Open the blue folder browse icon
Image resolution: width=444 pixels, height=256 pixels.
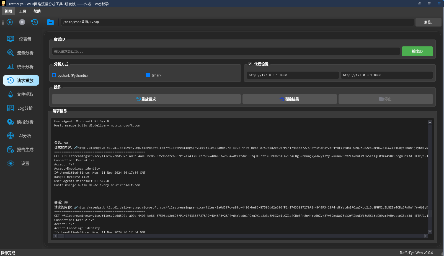[x=50, y=22]
